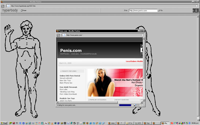Click the Home icon on hyperbody toolbar
Viewport: 200px width, 125px height.
23,10
